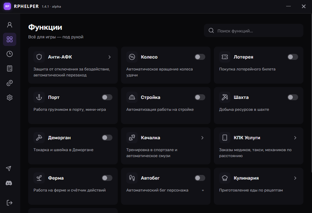Viewport: 312px width, 213px height.
Task: Enable the Колесо toggle
Action: (x=200, y=57)
